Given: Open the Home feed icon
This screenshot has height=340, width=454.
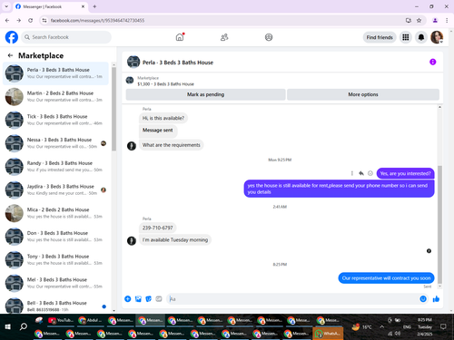Looking at the screenshot, I should [x=180, y=37].
